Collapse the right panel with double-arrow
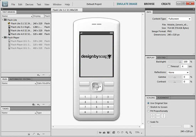Viewport: 196px width, 137px height. click(x=194, y=9)
